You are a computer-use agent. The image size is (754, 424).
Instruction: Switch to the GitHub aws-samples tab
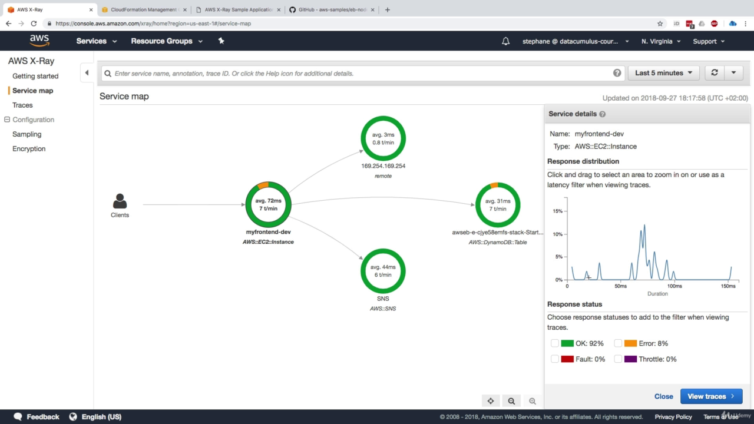(x=332, y=9)
